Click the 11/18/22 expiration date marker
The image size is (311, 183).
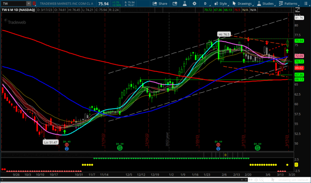pyautogui.click(x=103, y=140)
